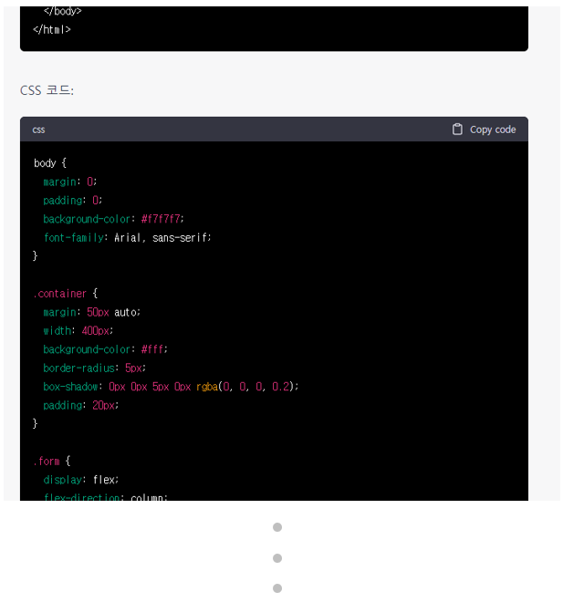This screenshot has height=602, width=563.
Task: Click the css language label in code header
Action: click(38, 130)
